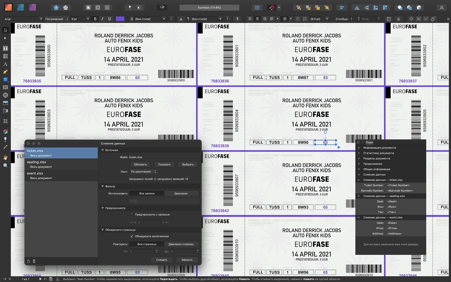The width and height of the screenshot is (451, 282).
Task: Select the Table tool
Action: click(5, 56)
